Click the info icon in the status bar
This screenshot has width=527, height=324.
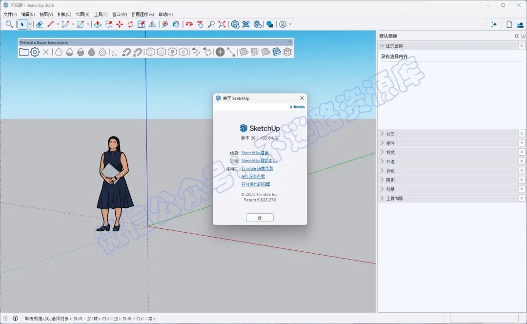[x=16, y=318]
